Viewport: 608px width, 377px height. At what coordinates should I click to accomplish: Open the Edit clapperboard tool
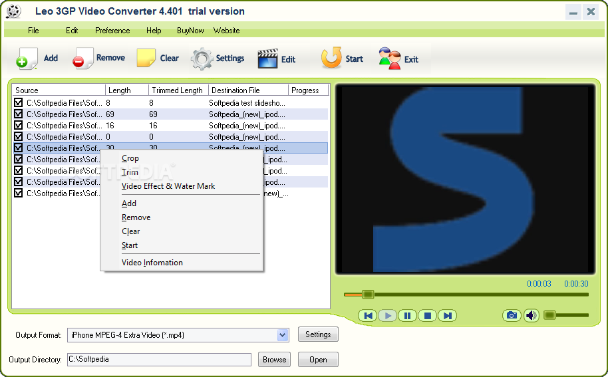pyautogui.click(x=267, y=59)
